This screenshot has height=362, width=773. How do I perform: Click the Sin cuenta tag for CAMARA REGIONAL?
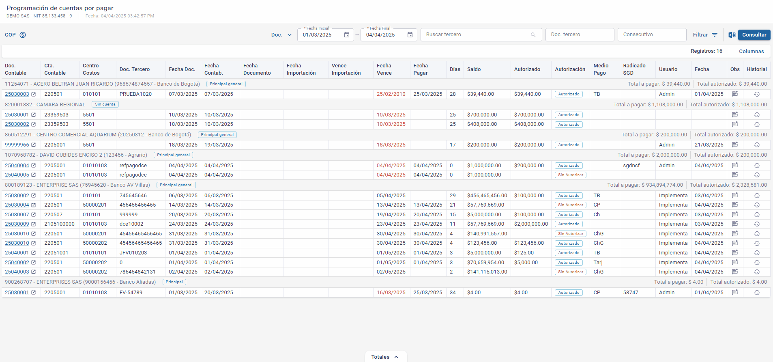[105, 104]
